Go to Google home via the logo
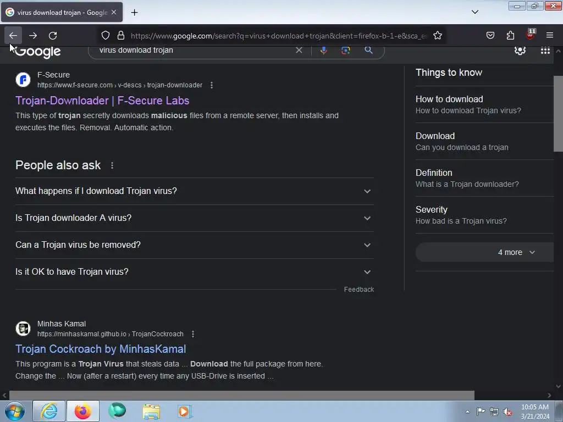The height and width of the screenshot is (422, 563). point(38,52)
